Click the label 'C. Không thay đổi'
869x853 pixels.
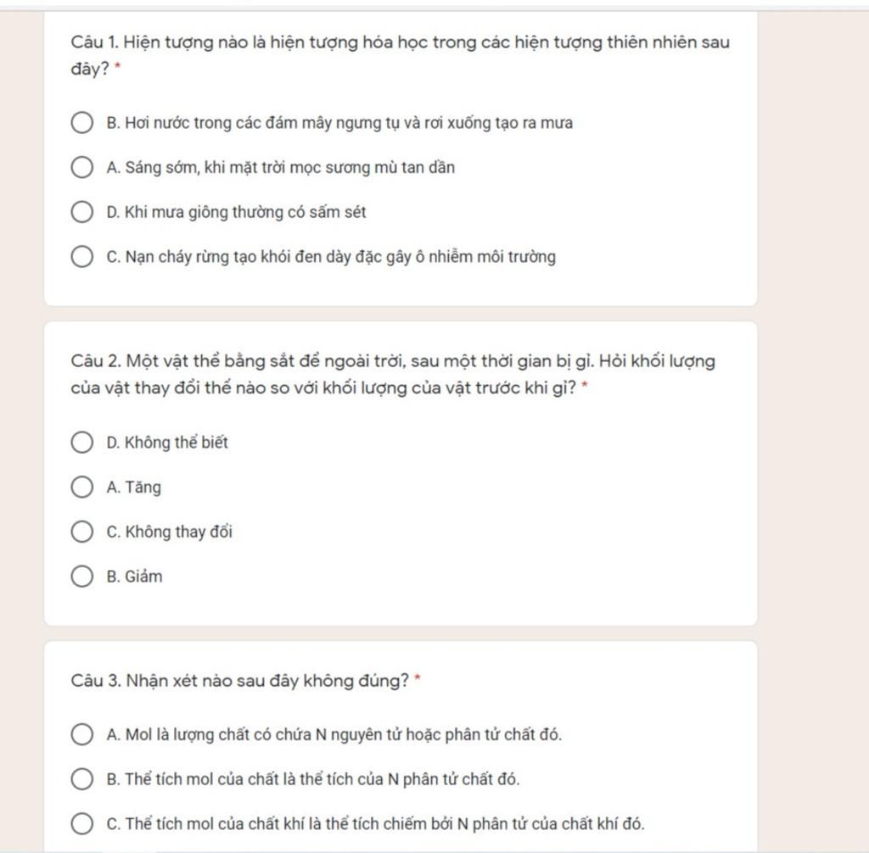point(170,532)
